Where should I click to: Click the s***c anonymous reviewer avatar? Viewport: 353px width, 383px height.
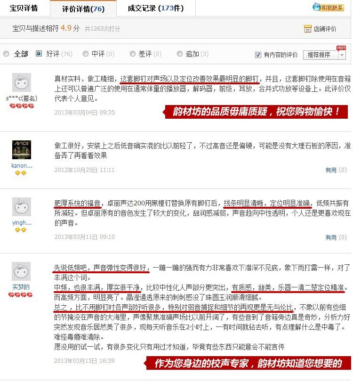[x=22, y=82]
